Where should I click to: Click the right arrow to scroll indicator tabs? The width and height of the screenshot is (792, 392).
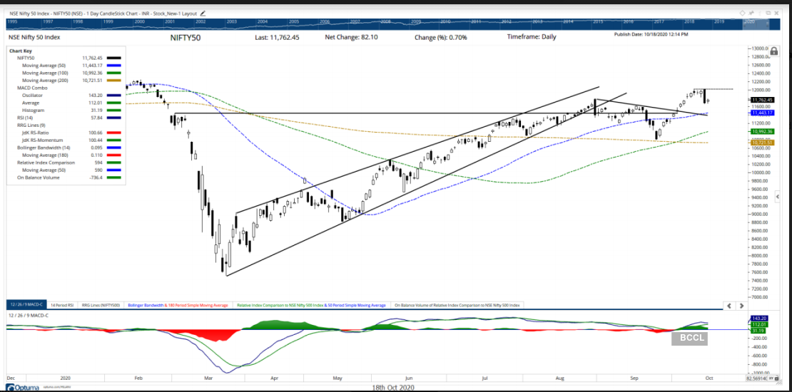(741, 305)
